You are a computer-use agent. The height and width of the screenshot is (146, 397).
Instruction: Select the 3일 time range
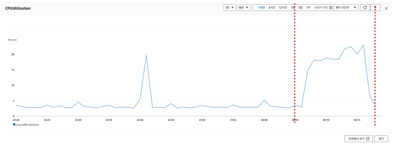(x=300, y=8)
